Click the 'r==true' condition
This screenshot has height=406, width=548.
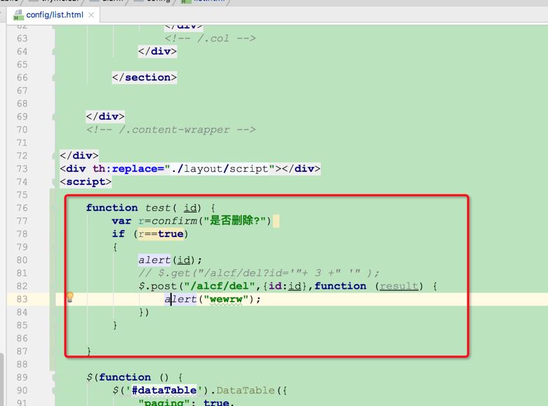point(161,234)
